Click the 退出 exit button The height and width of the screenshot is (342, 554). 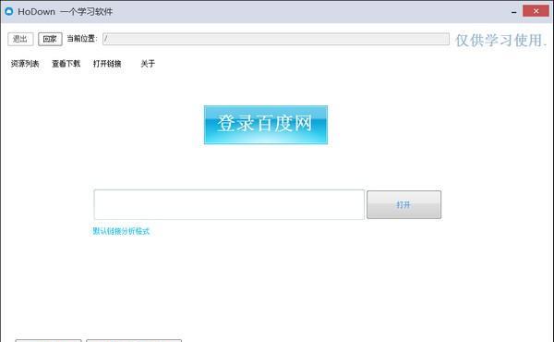tap(20, 39)
